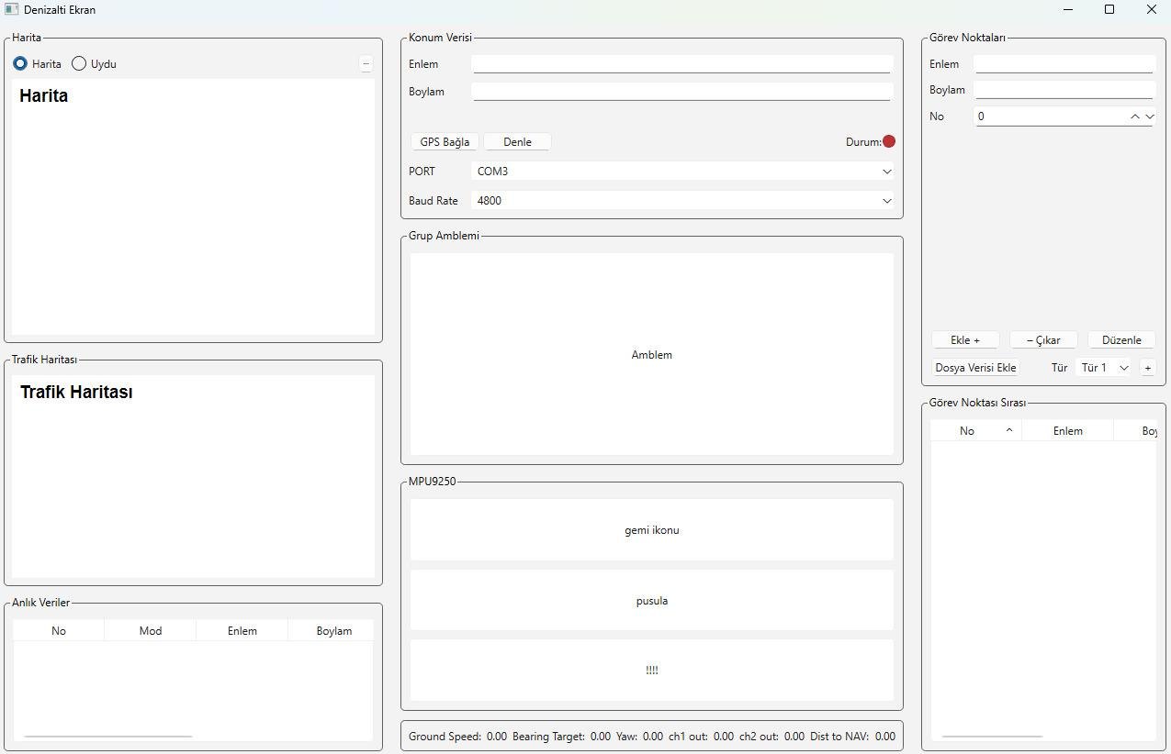The image size is (1171, 754).
Task: Click the sort arrow on No column header
Action: pos(1008,430)
